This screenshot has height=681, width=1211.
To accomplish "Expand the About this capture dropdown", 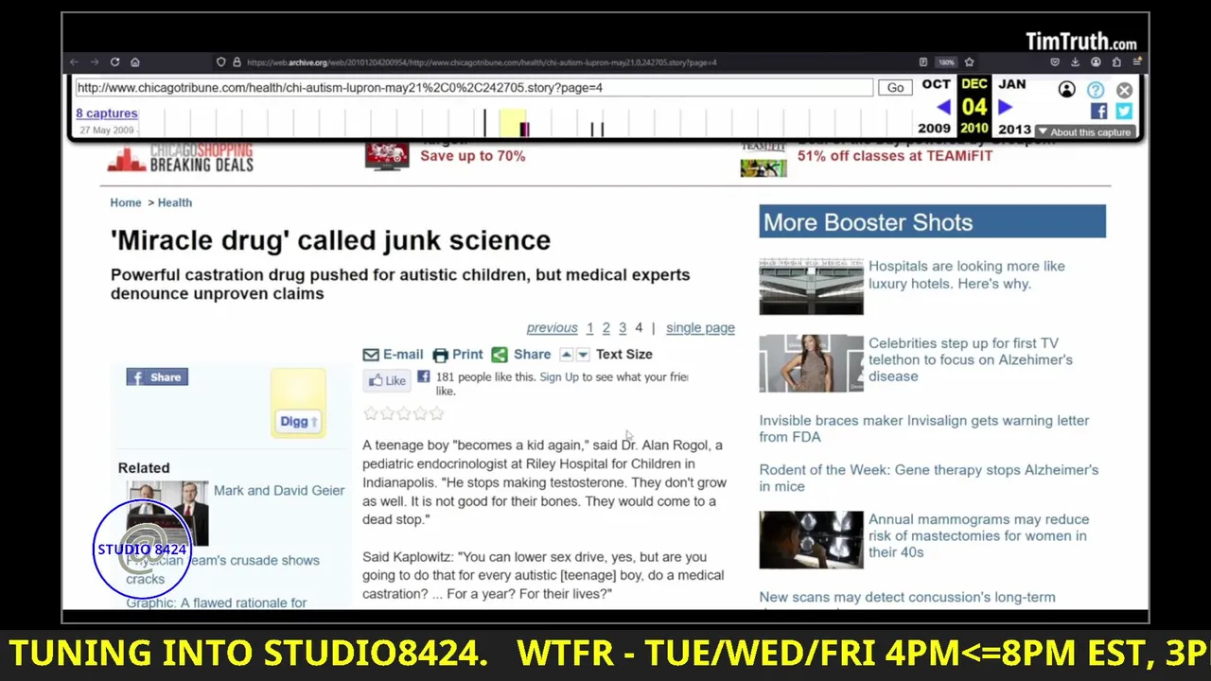I will tap(1084, 132).
